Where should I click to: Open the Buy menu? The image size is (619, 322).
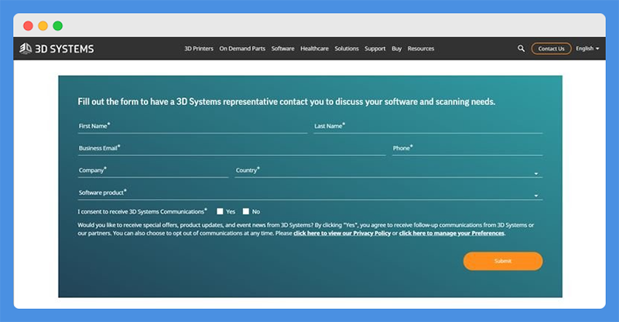[x=396, y=49]
